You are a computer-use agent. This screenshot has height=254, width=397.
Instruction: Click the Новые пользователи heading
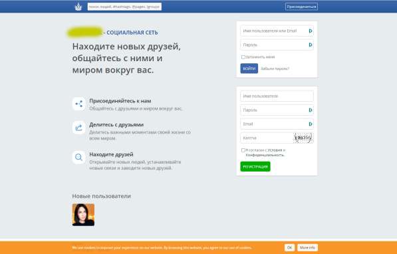pos(101,196)
